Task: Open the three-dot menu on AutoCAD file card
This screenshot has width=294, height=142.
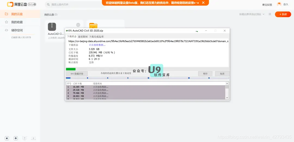Action: point(78,25)
